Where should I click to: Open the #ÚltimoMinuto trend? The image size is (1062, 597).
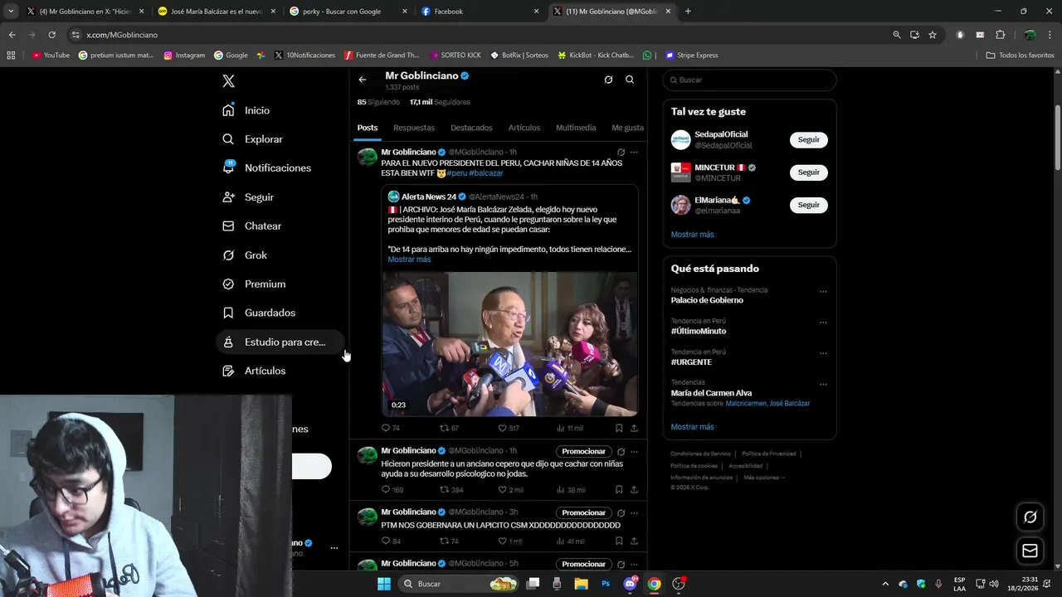[x=699, y=331]
